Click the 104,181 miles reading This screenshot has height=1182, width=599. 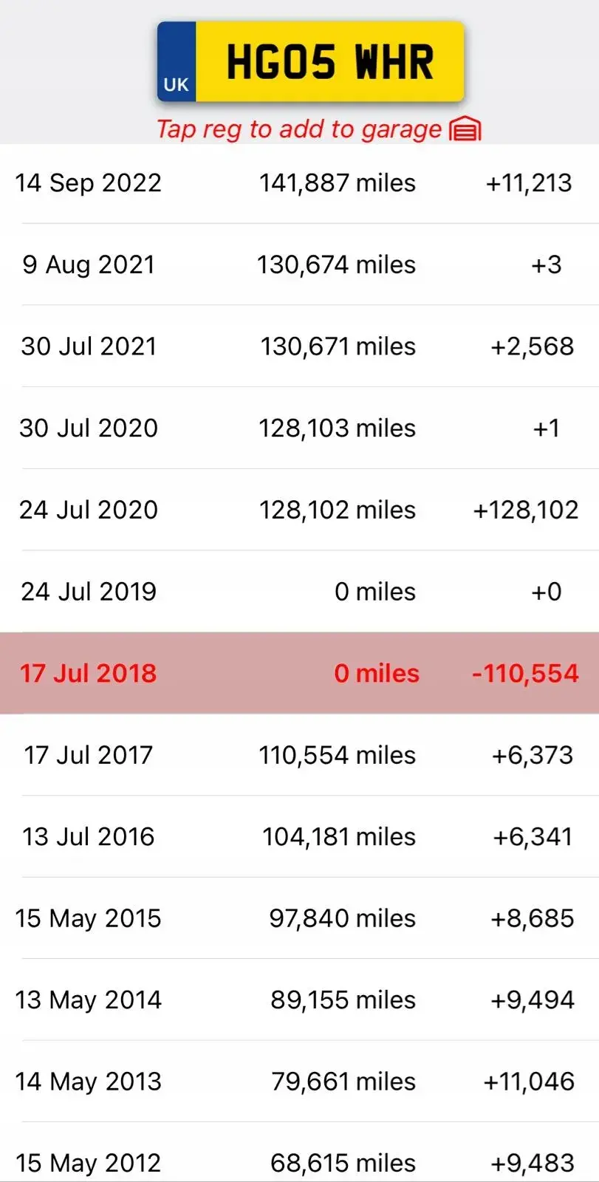click(x=339, y=836)
